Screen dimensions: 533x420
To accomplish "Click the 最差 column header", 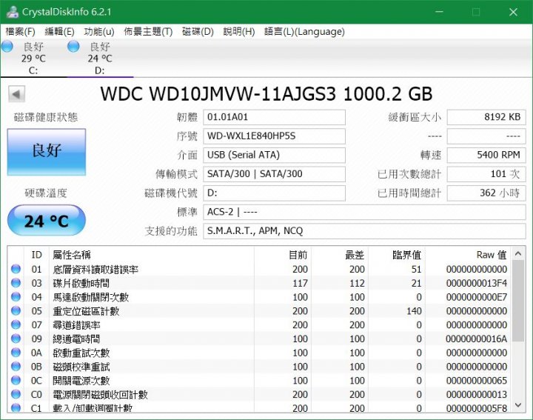I will [340, 255].
